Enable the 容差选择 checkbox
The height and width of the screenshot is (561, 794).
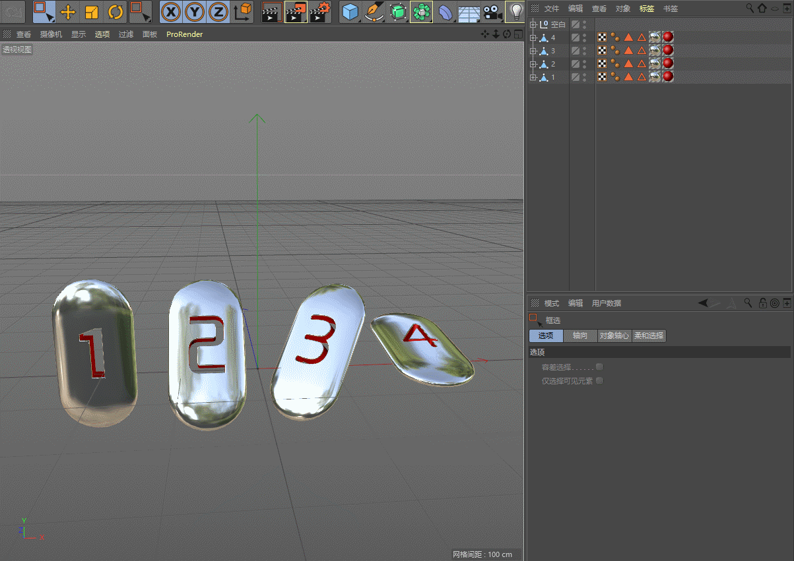click(599, 367)
